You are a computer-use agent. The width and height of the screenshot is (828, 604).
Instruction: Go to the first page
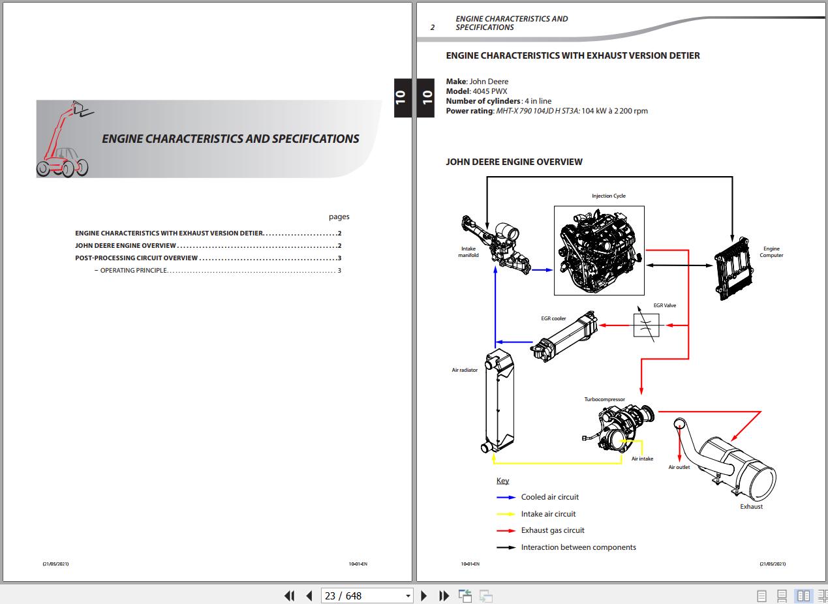pyautogui.click(x=290, y=596)
